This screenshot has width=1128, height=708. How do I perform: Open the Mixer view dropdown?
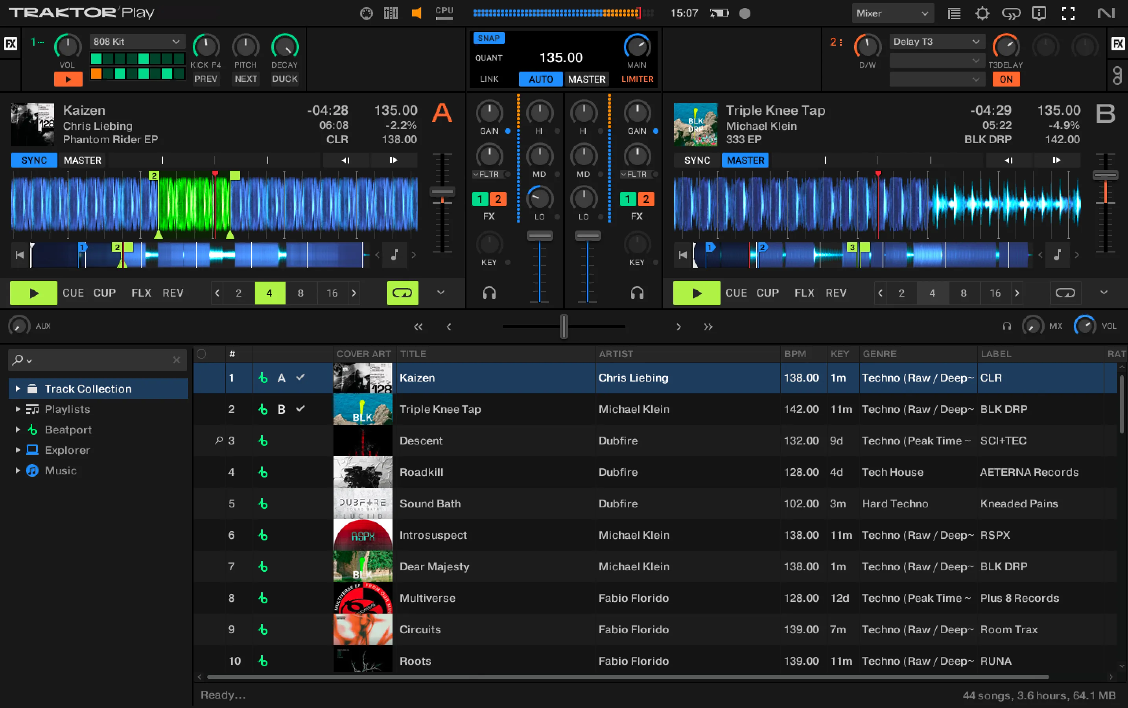point(892,13)
